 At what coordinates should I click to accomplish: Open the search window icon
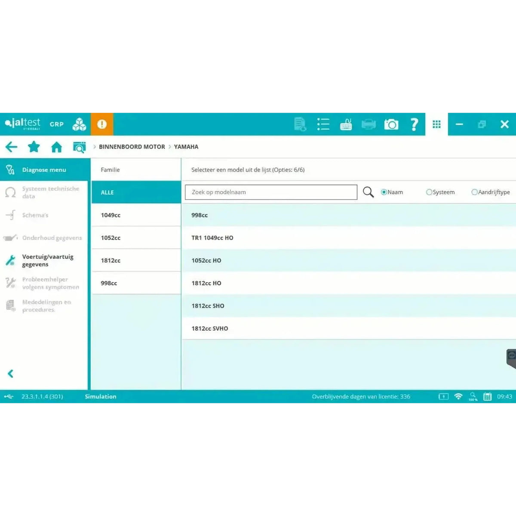[79, 147]
